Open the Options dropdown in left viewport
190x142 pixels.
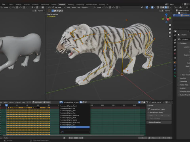pyautogui.click(x=41, y=11)
